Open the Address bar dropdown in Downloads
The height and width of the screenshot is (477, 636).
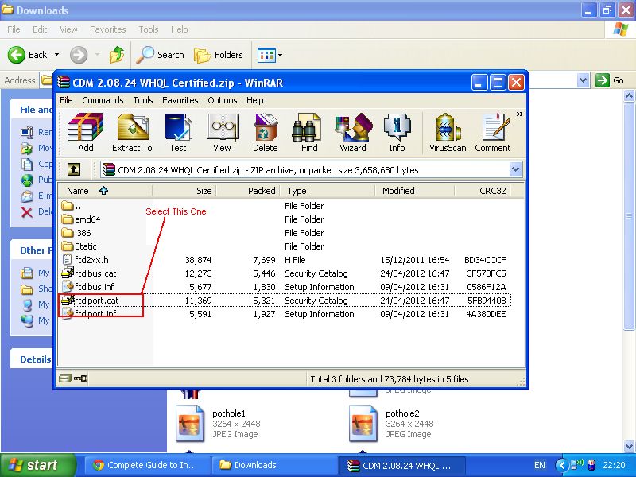(x=583, y=80)
